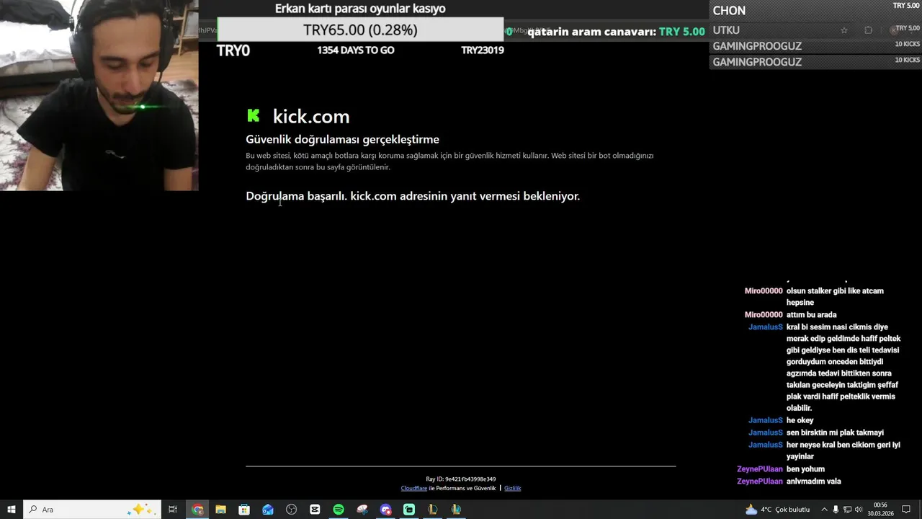922x519 pixels.
Task: Open CapCut from the taskbar
Action: pyautogui.click(x=315, y=510)
